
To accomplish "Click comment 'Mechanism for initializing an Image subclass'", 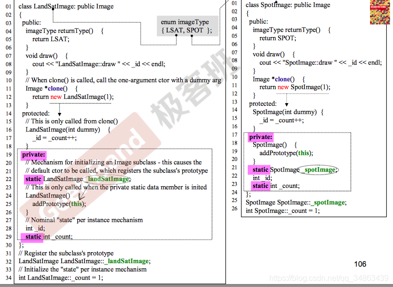I will (113, 162).
